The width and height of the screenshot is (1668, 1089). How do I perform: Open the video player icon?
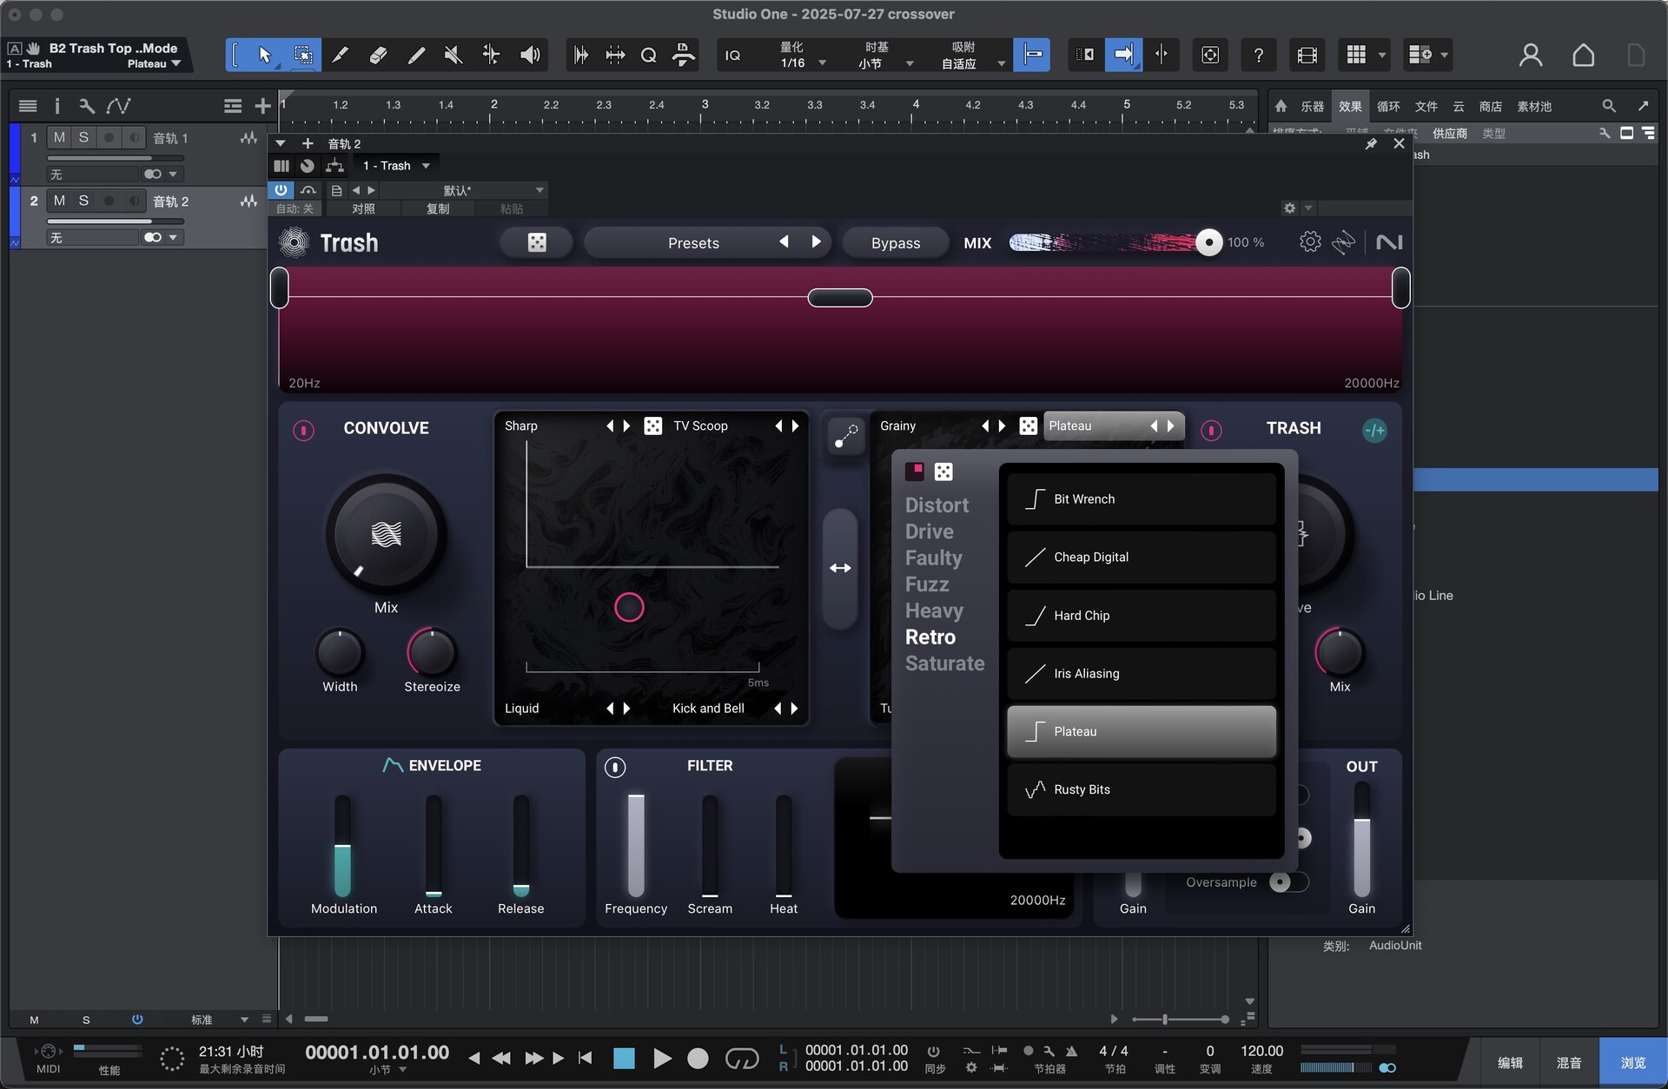1307,55
